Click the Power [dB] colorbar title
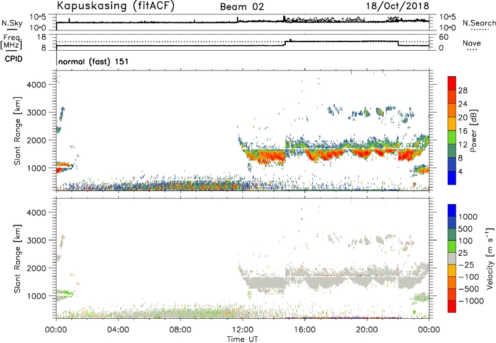Screen dimensions: 496x343 473,131
